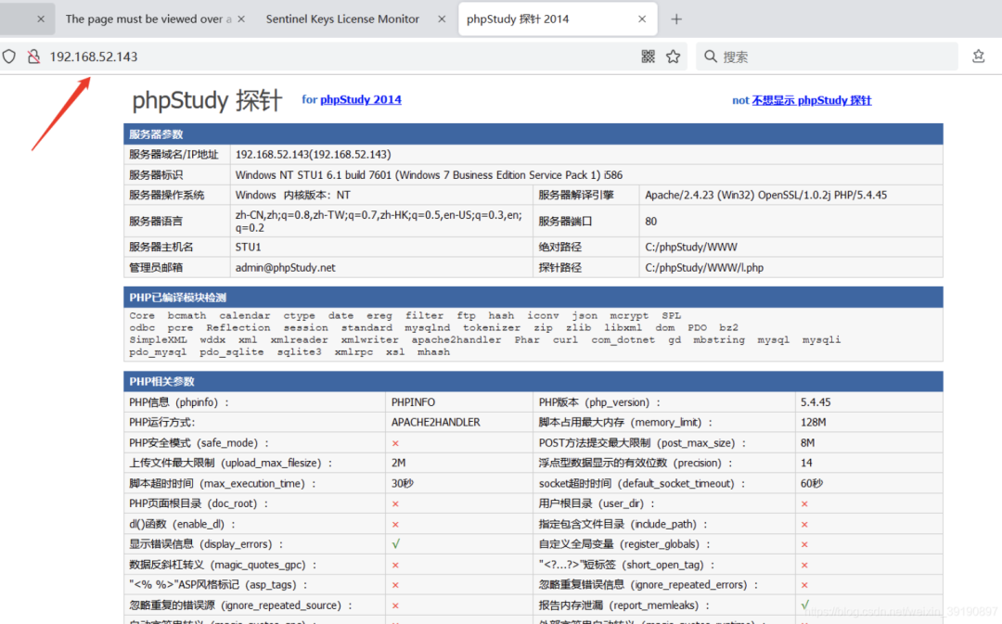Click the phpStudy 探针 page heading
The width and height of the screenshot is (1002, 624).
[206, 100]
